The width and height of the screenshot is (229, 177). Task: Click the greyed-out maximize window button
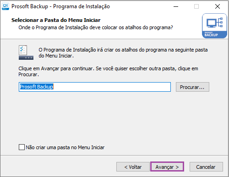(x=196, y=6)
